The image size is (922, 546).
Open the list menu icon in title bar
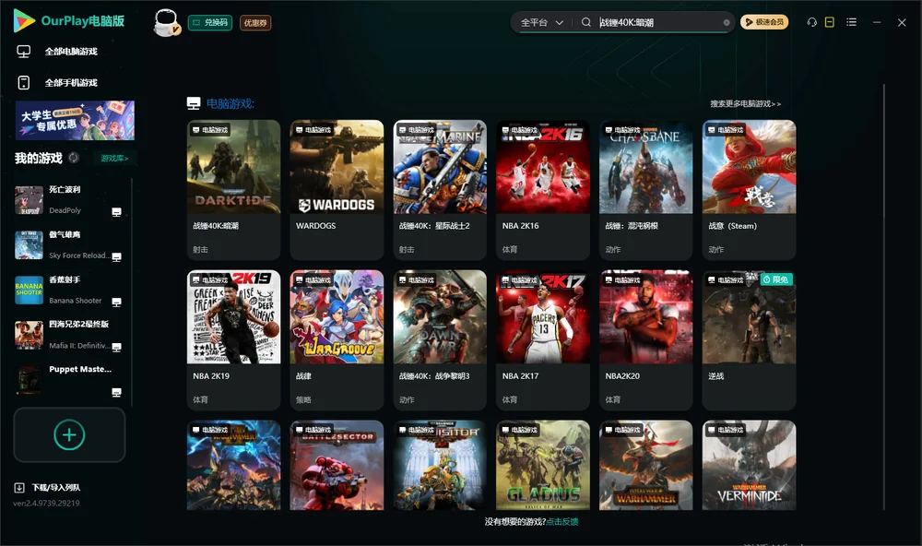[851, 22]
